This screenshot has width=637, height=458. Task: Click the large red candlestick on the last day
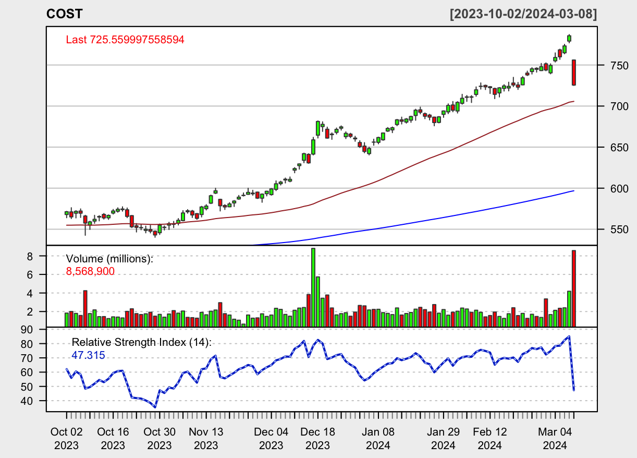(574, 73)
